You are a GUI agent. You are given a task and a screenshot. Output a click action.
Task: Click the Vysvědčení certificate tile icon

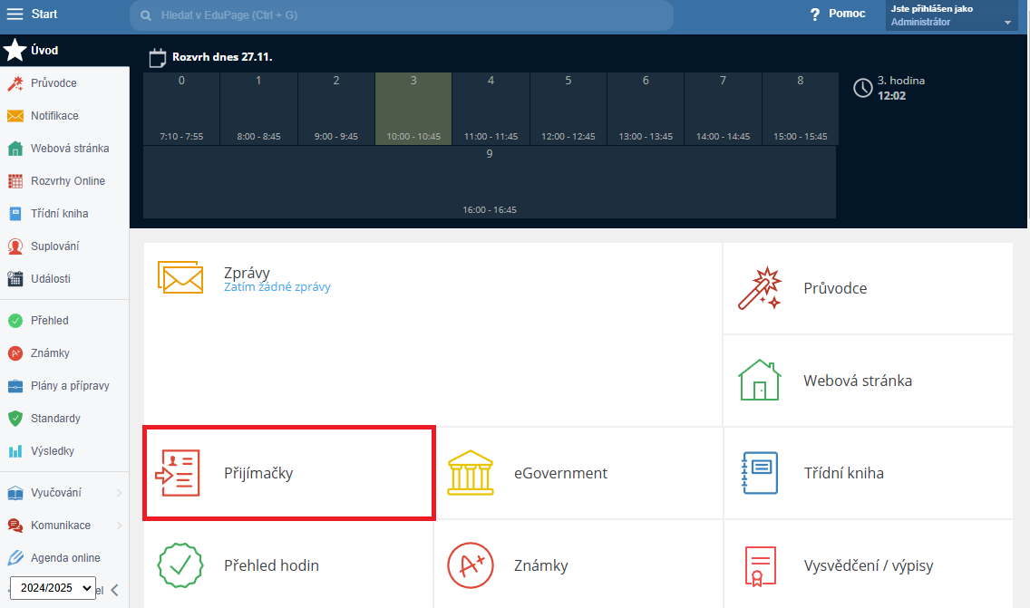760,566
